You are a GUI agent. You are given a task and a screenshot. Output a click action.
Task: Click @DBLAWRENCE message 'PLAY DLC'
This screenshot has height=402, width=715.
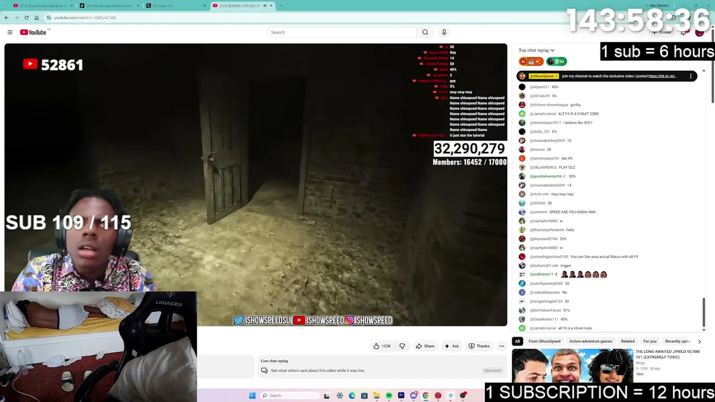click(x=567, y=167)
